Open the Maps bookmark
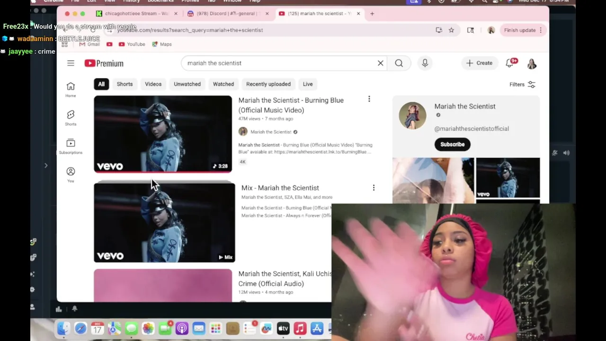606x341 pixels. 162,44
